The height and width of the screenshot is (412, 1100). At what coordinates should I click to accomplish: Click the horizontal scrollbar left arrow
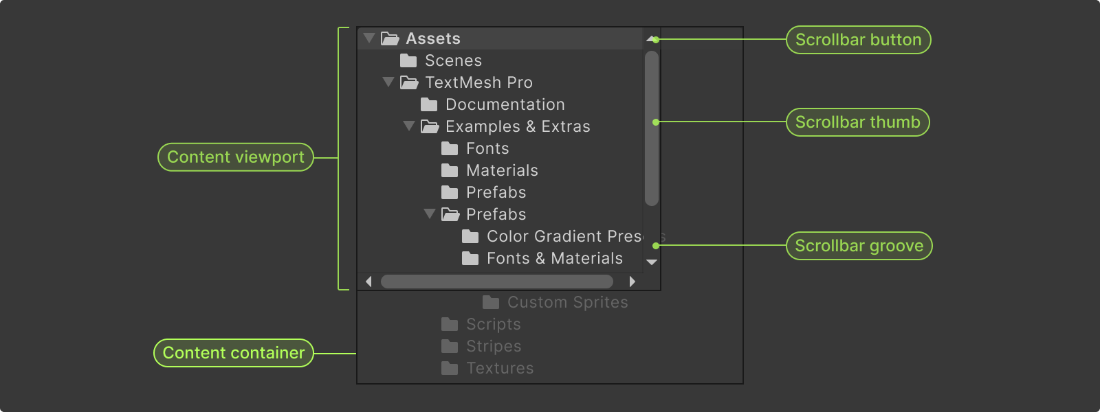[369, 281]
